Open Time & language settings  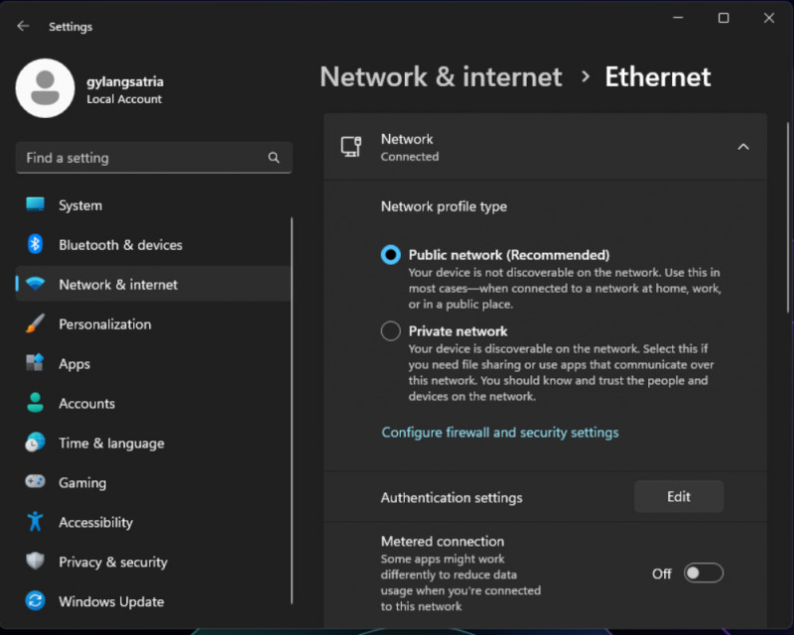154,444
